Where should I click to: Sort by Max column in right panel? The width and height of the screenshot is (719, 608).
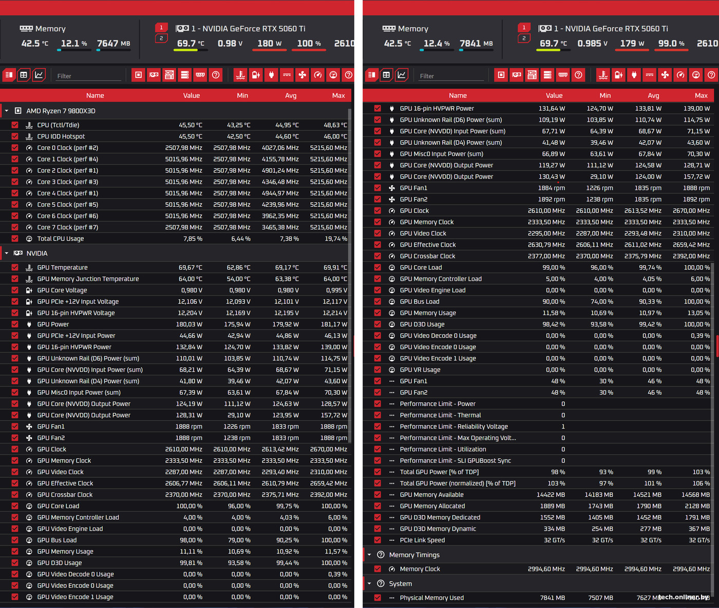(x=701, y=95)
